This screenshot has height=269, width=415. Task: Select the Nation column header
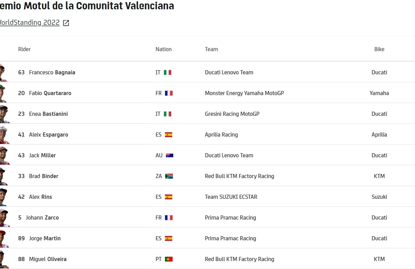click(x=164, y=49)
